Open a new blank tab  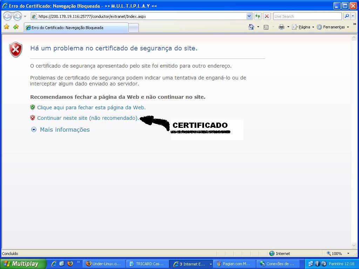coord(134,28)
